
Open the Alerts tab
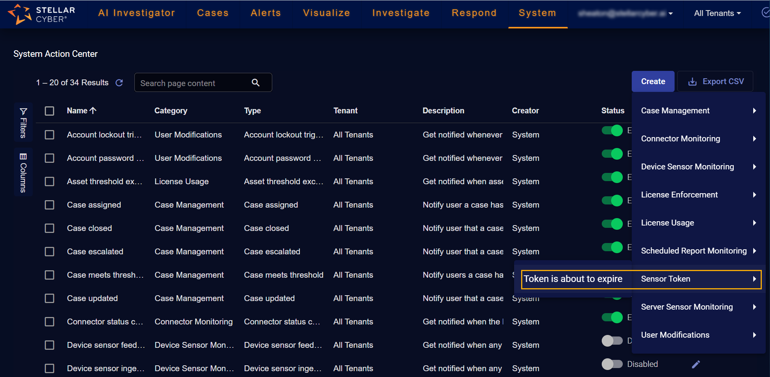[x=266, y=13]
